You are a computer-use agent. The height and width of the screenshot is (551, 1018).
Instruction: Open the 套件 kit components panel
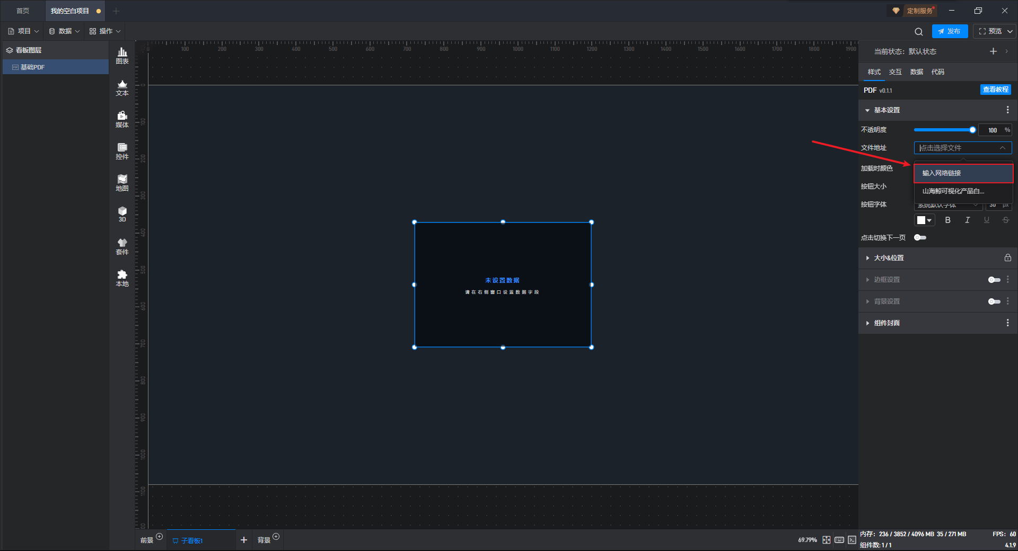tap(122, 246)
